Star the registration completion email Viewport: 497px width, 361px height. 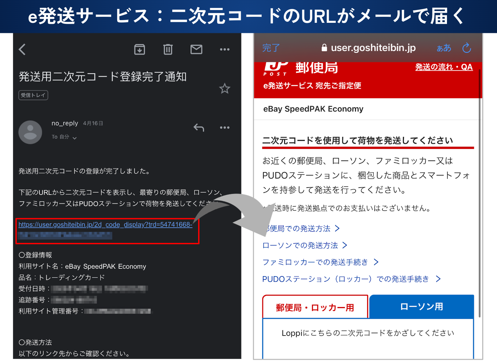tap(224, 89)
